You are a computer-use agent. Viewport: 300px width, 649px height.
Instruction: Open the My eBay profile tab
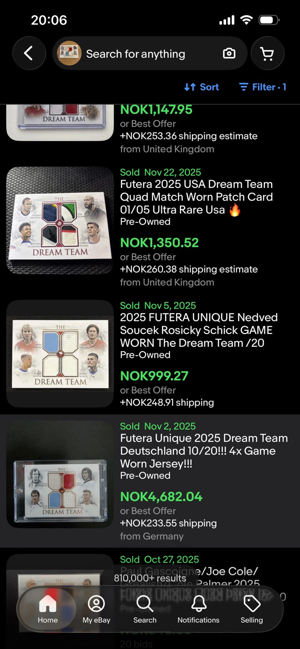(97, 609)
